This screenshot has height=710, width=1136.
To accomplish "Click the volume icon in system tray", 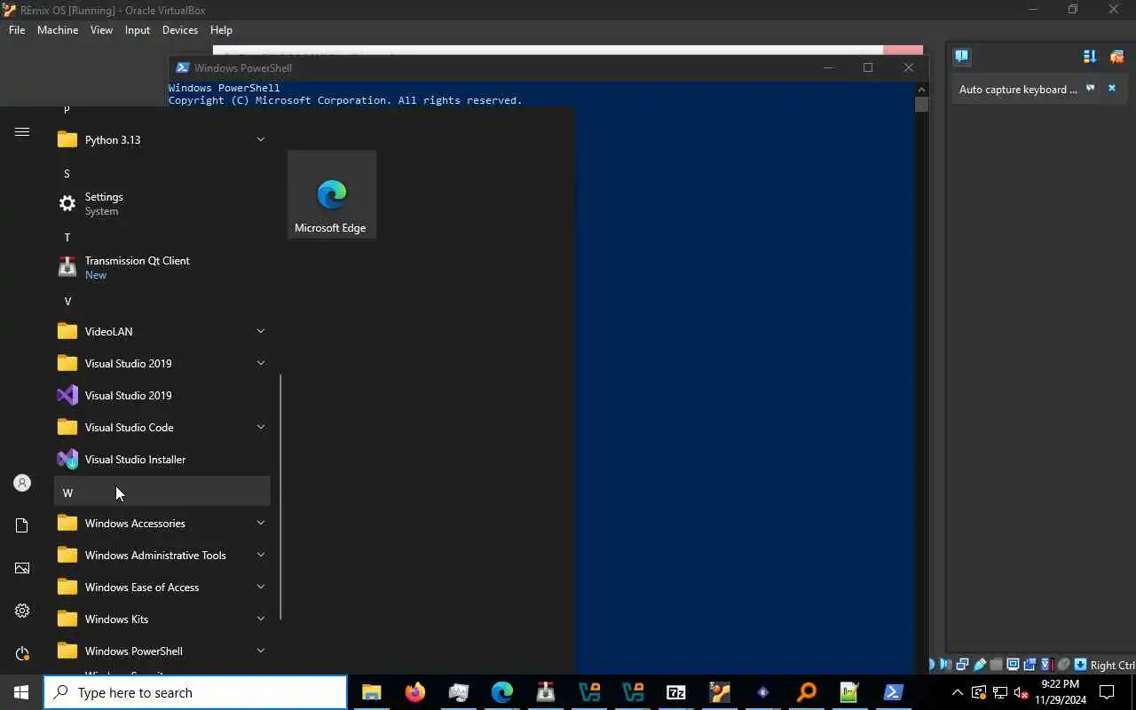I will (1021, 692).
